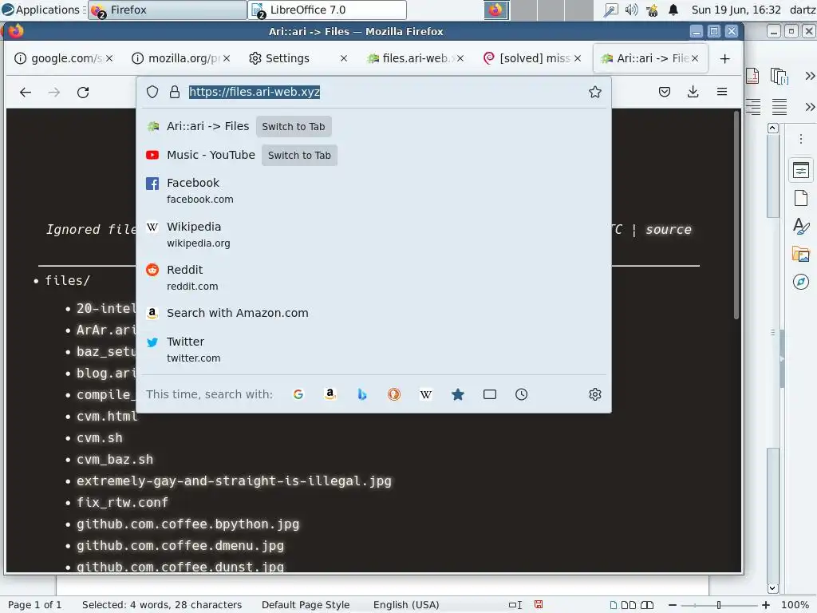Search this time with Wikipedia icon

[x=426, y=394]
